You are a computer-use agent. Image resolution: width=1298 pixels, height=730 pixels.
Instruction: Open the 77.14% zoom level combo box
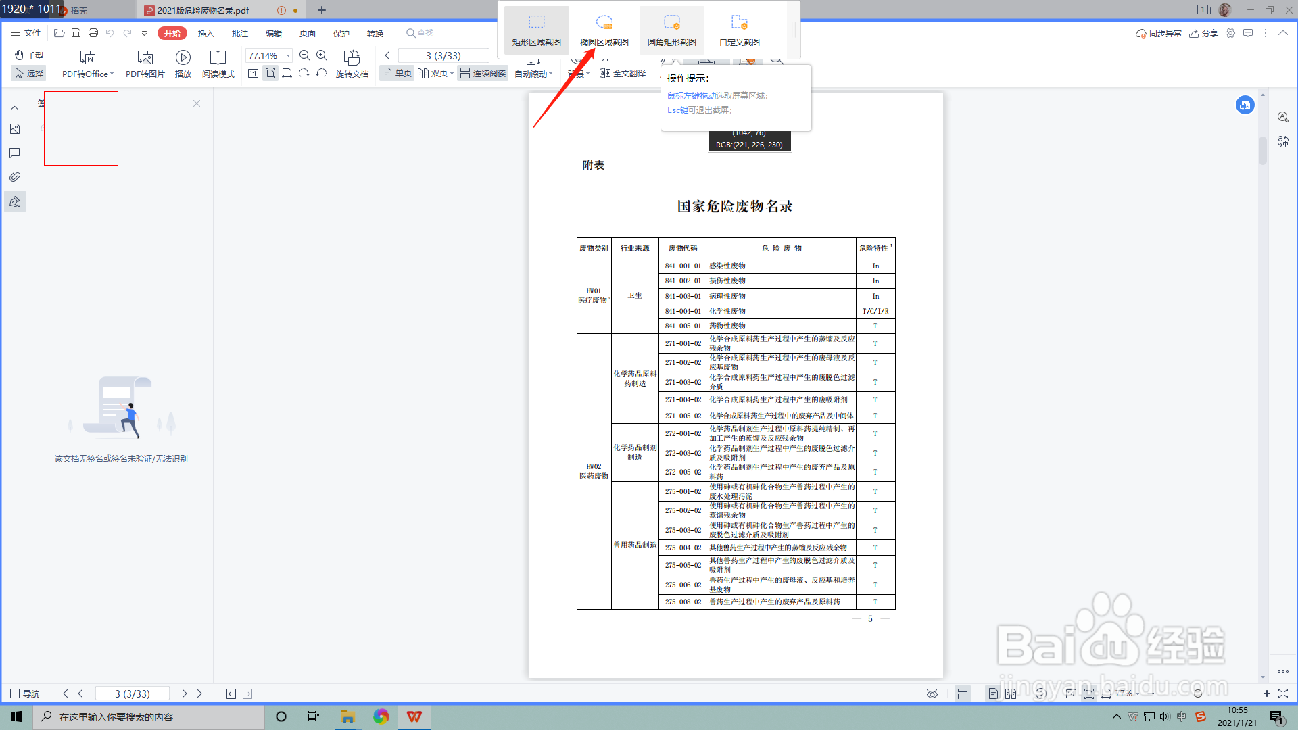(269, 55)
